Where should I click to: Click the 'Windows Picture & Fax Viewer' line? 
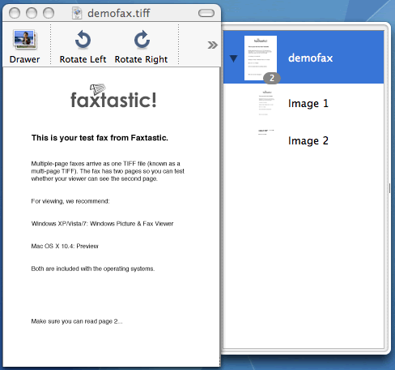pyautogui.click(x=102, y=224)
